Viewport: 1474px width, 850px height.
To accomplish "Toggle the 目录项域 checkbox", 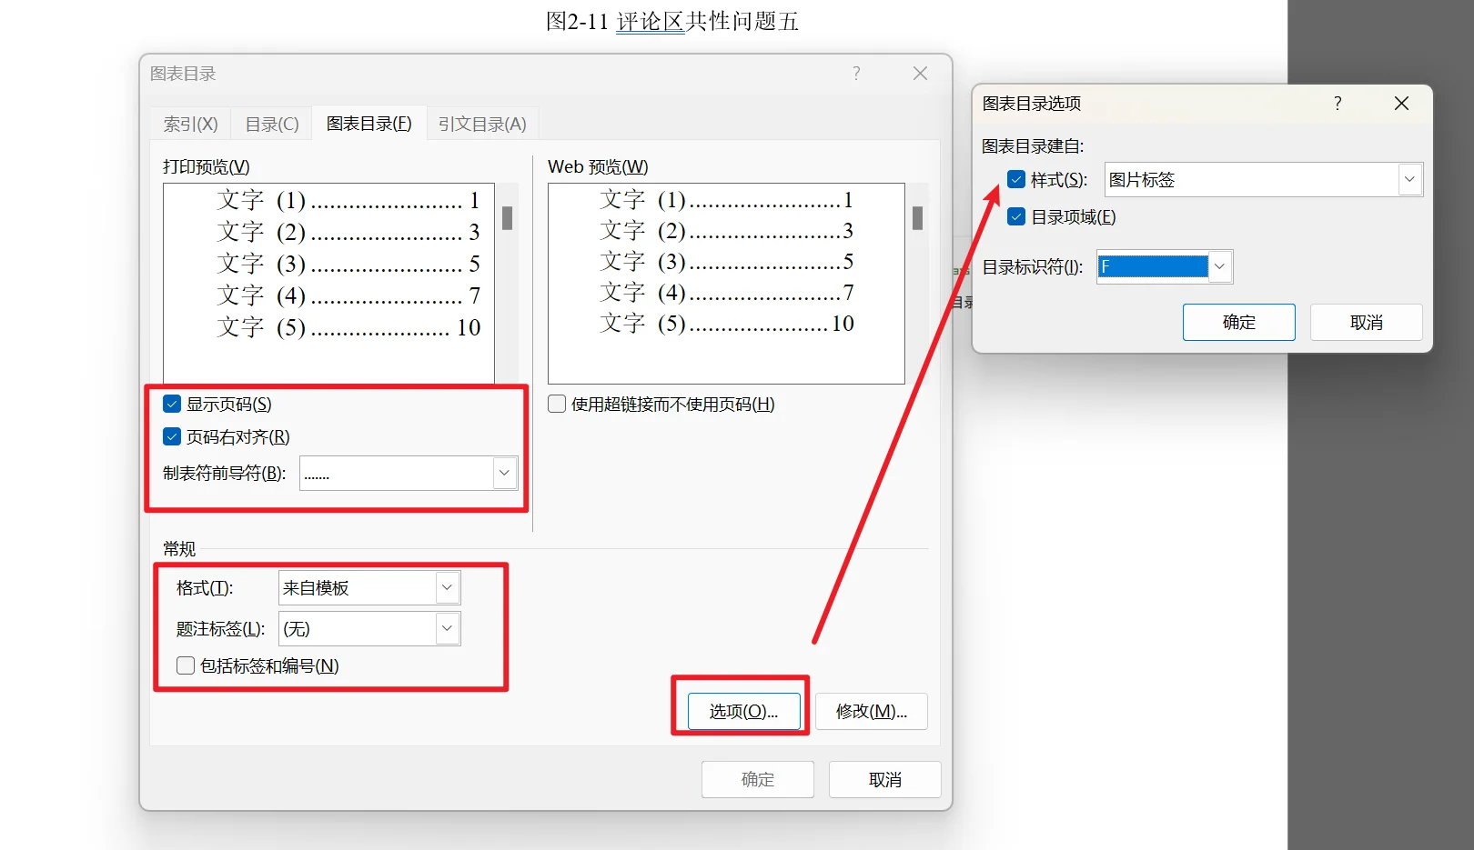I will pos(1016,216).
